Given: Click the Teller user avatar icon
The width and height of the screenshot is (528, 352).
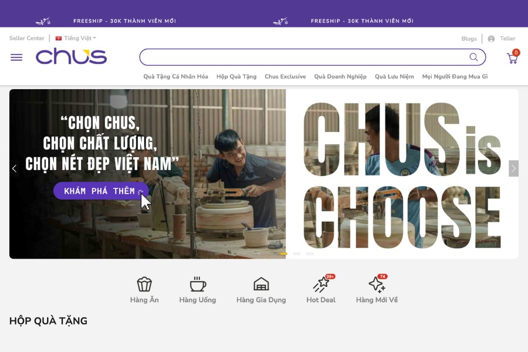Looking at the screenshot, I should coord(491,39).
